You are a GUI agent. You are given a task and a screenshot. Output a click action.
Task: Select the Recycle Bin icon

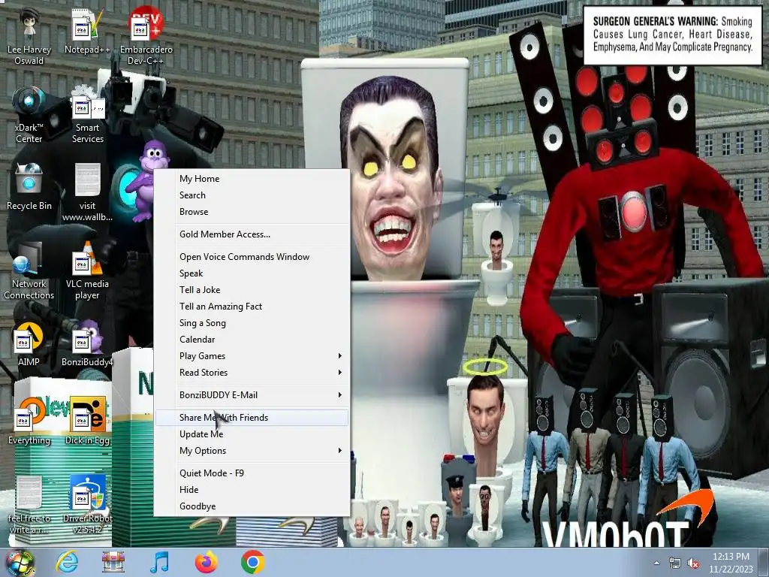[x=29, y=187]
